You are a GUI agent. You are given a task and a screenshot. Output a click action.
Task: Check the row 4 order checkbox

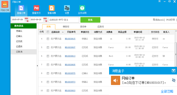coord(48,39)
